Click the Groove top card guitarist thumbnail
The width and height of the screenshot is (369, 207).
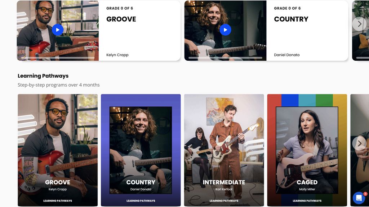click(x=58, y=31)
